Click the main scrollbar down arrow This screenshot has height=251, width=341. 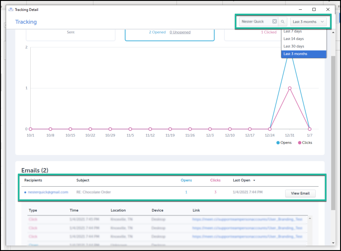333,243
